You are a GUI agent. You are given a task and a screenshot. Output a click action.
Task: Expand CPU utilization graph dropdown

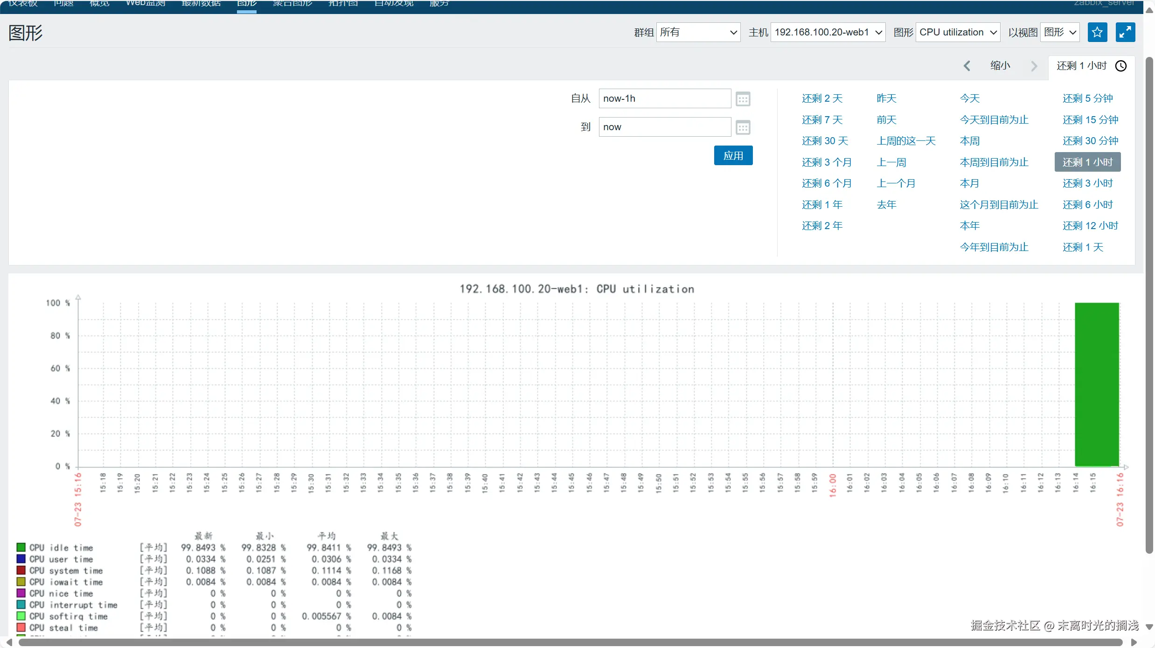click(x=958, y=32)
